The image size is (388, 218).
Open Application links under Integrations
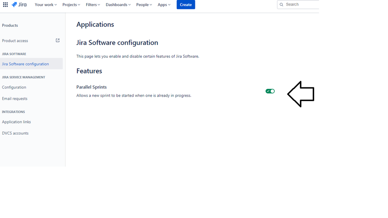[x=16, y=122]
